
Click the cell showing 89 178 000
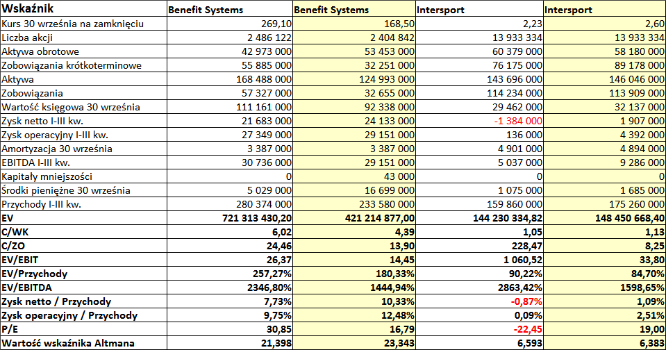(x=604, y=65)
